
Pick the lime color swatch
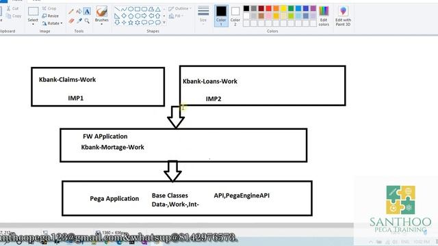click(x=291, y=16)
